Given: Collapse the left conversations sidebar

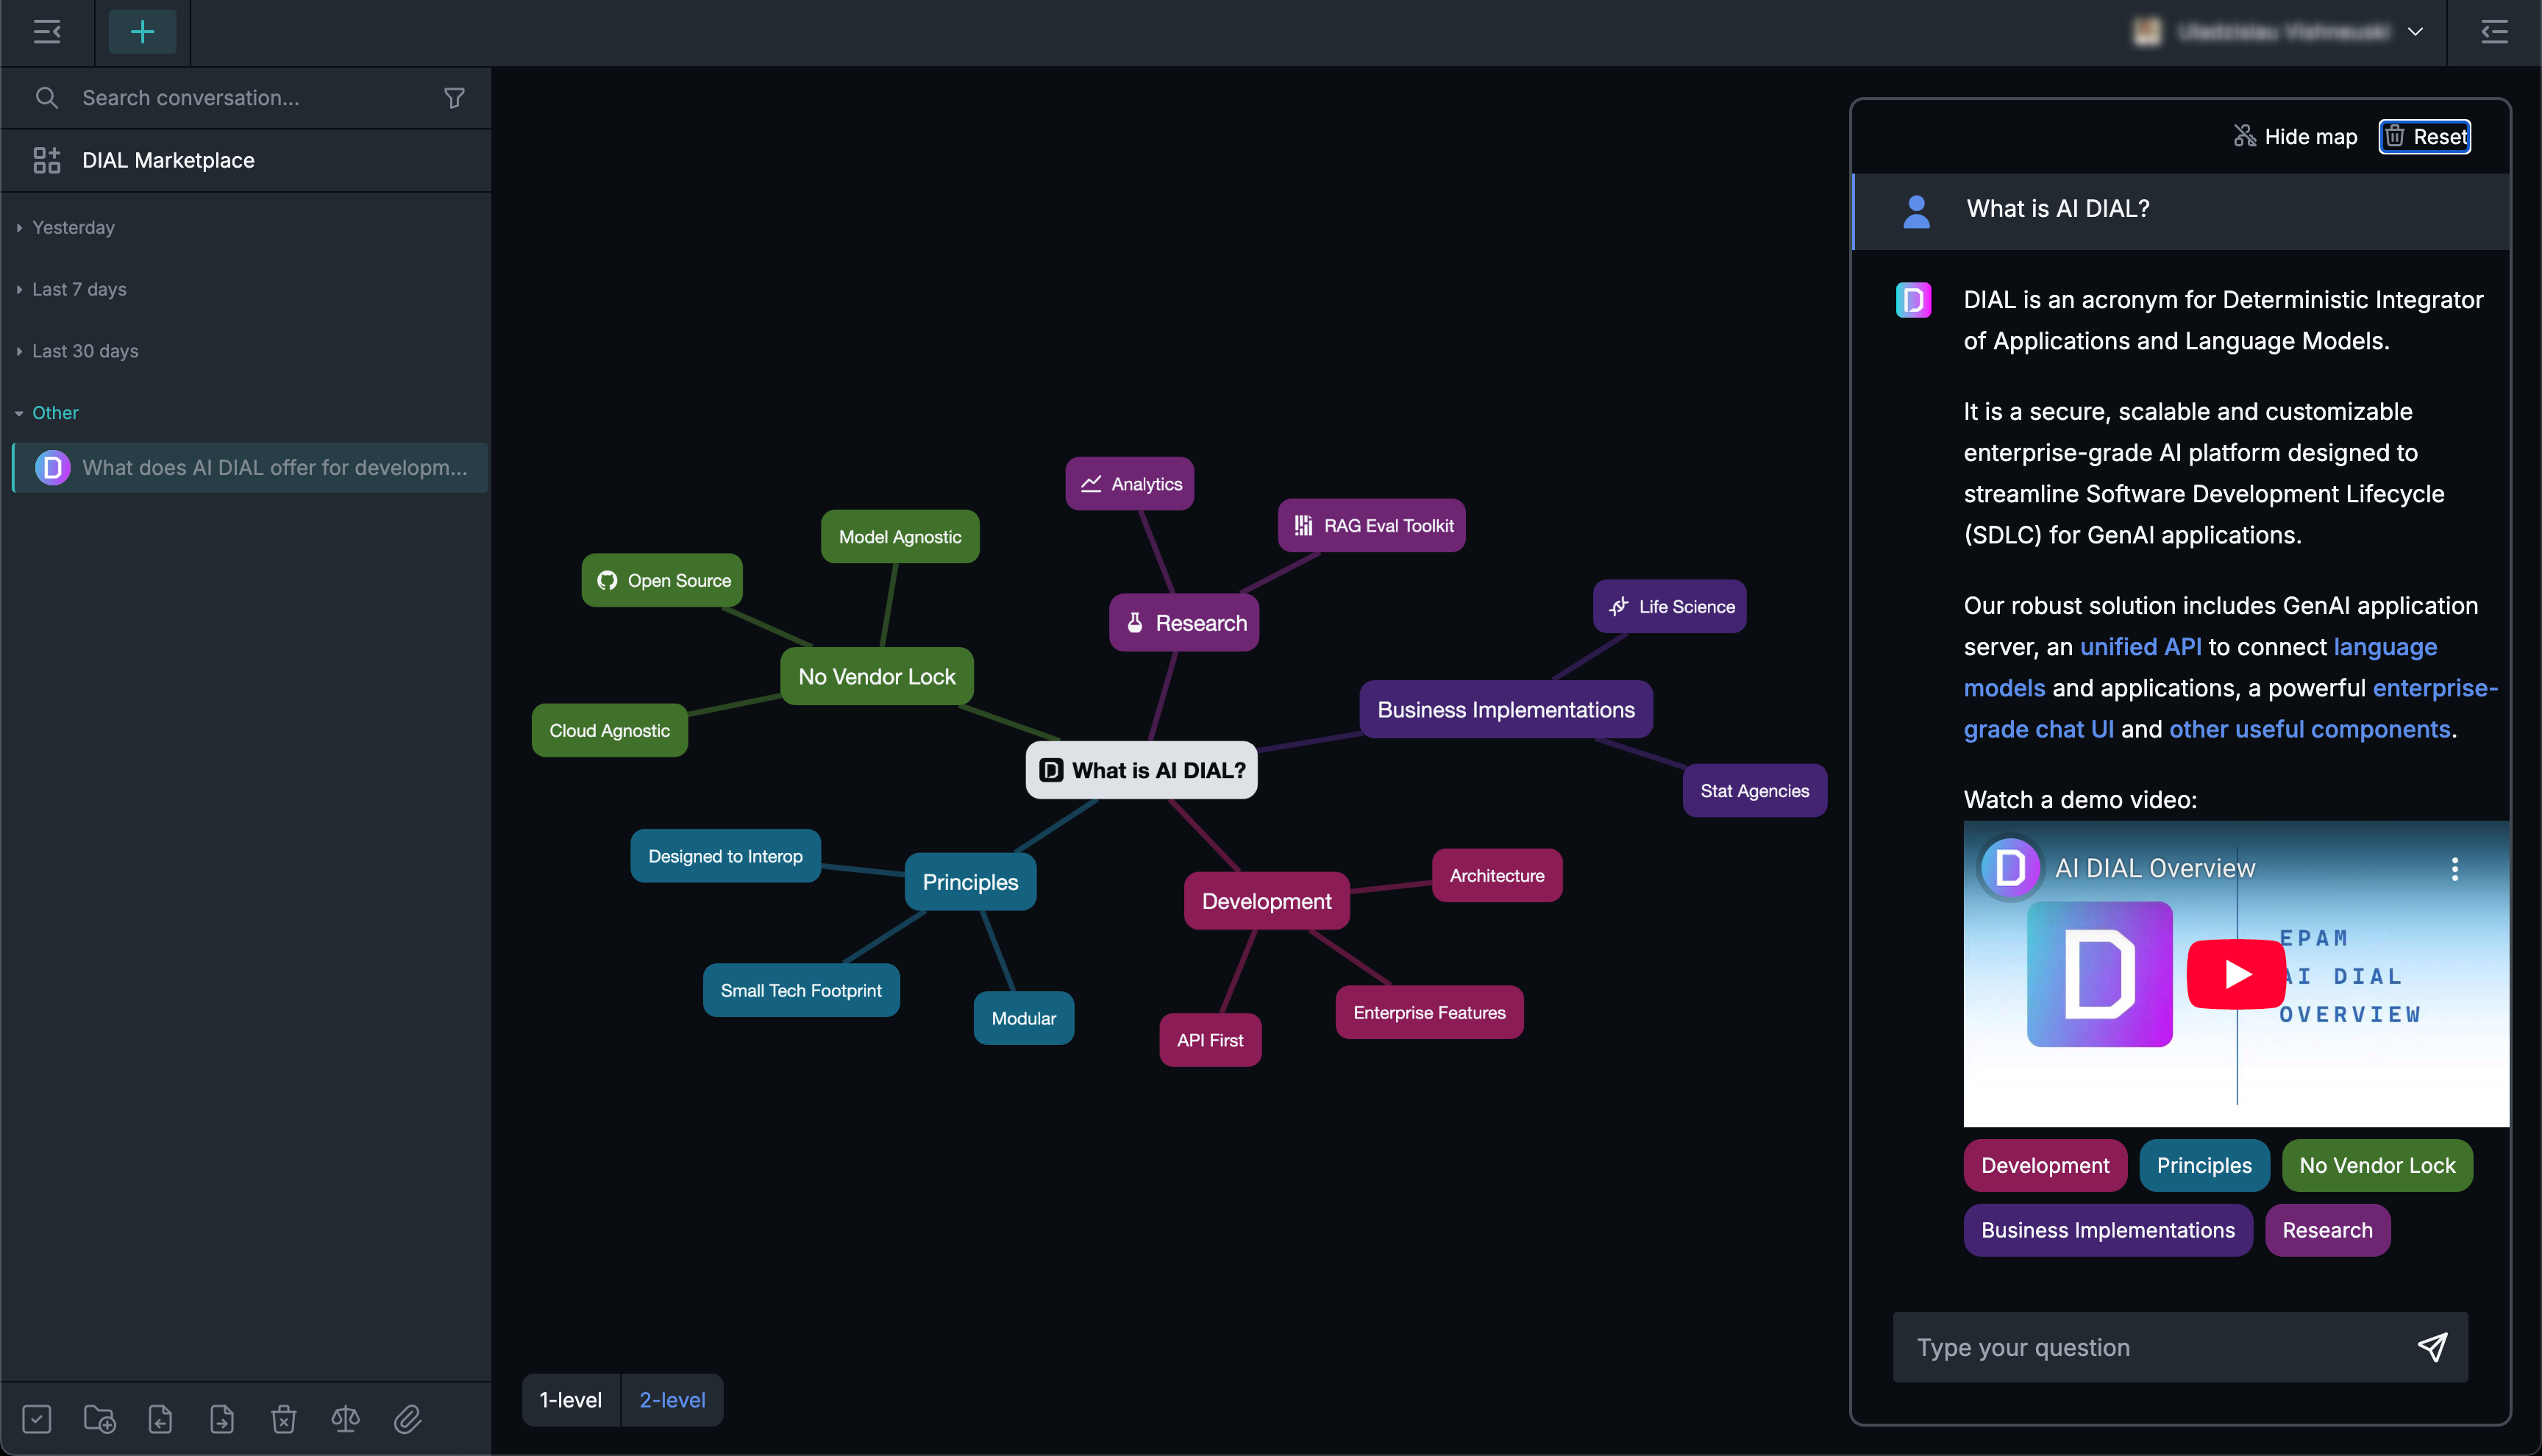Looking at the screenshot, I should click(x=47, y=32).
